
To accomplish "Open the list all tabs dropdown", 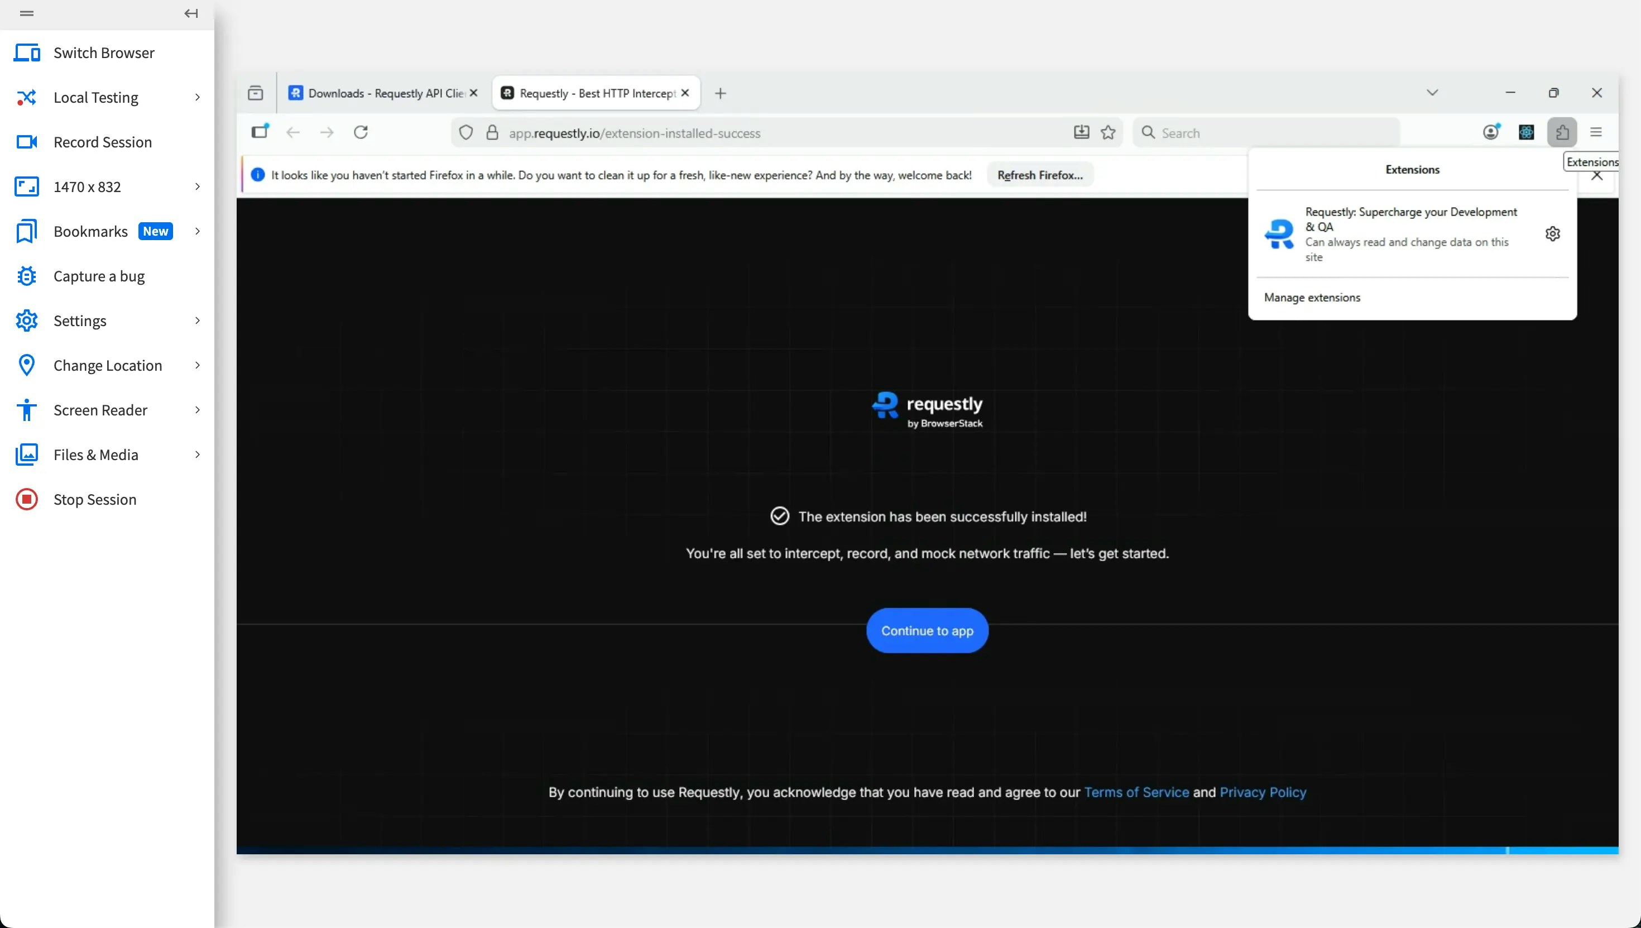I will coord(1432,93).
